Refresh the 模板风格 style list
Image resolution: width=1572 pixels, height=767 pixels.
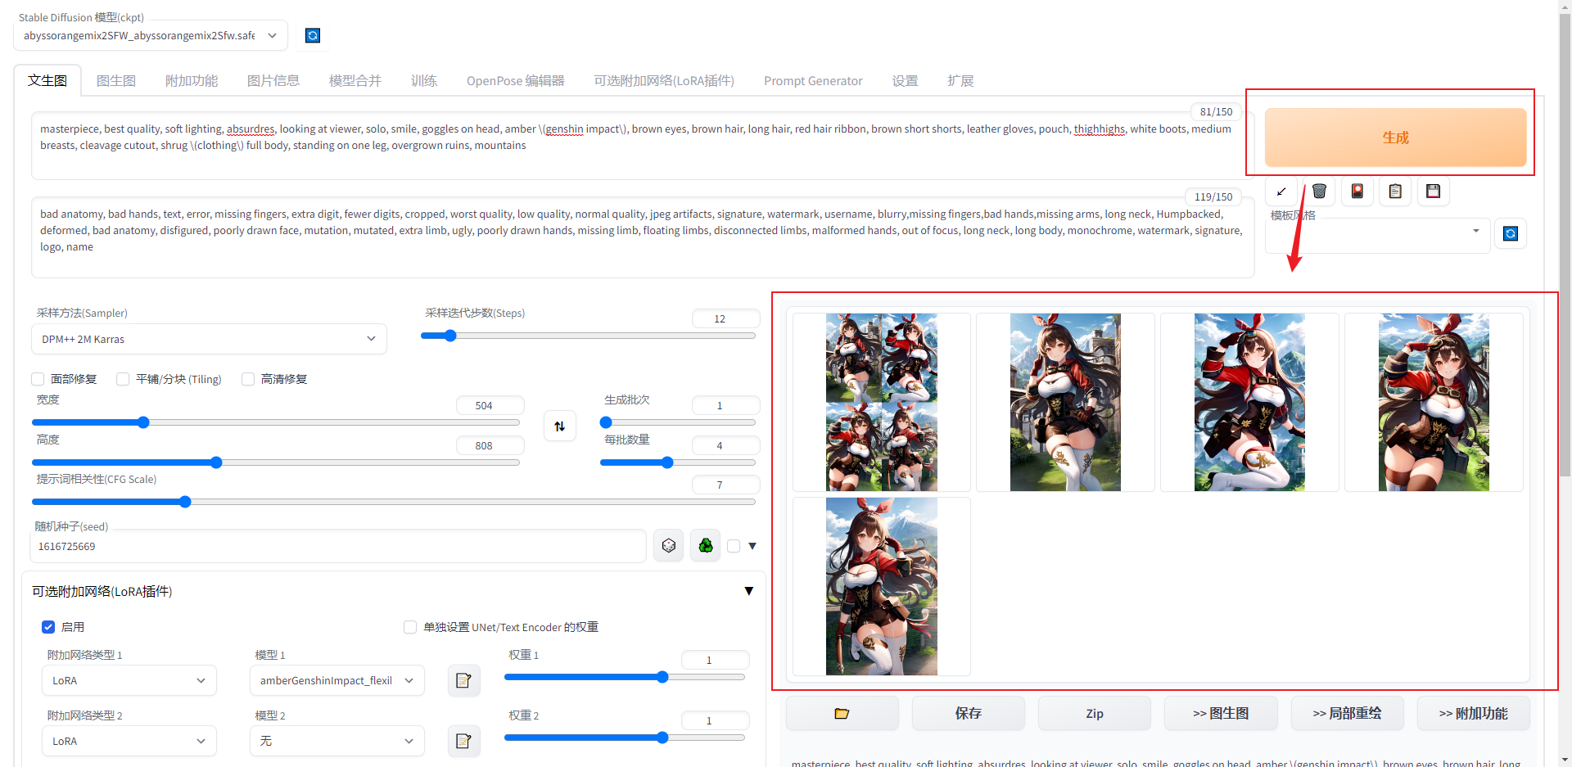coord(1511,234)
